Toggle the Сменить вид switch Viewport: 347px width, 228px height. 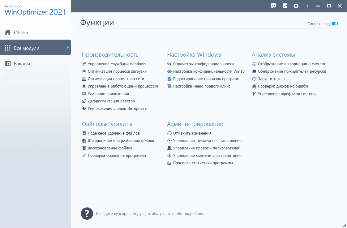click(x=335, y=24)
